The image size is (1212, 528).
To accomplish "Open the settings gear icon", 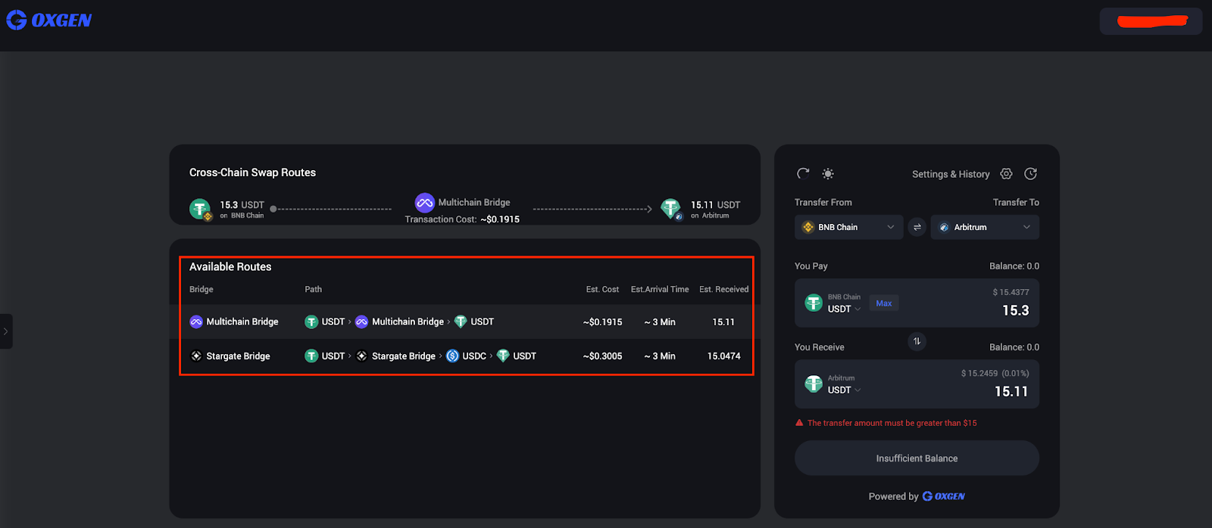I will [x=1006, y=174].
